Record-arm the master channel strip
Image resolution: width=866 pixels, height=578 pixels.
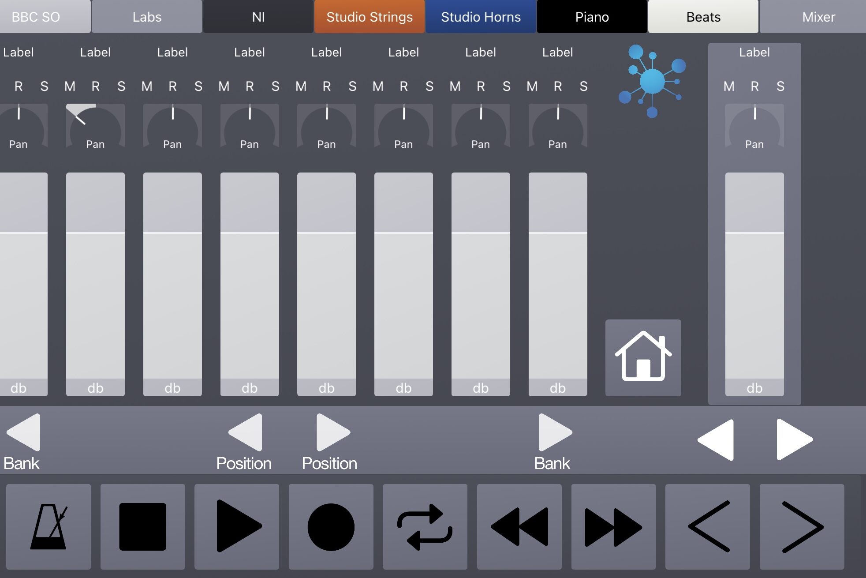pyautogui.click(x=754, y=86)
